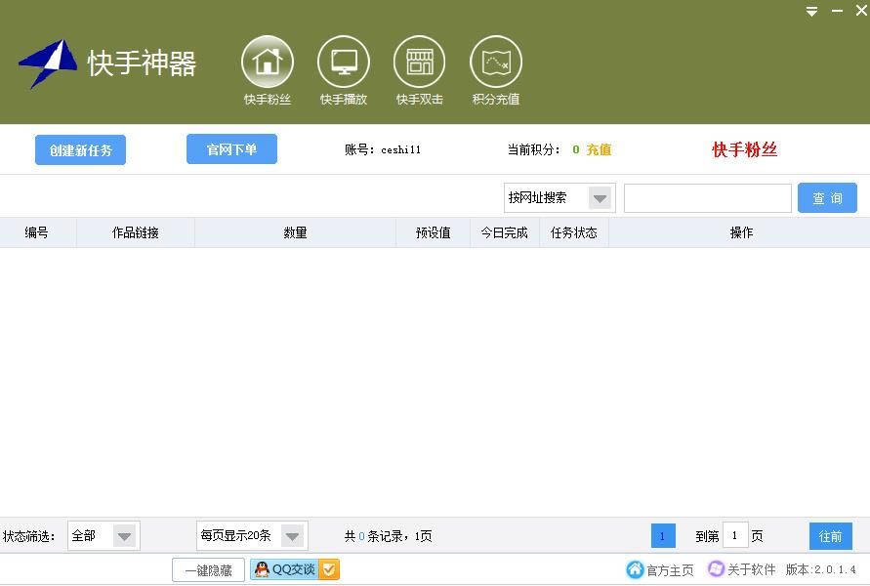Click the 官方主页 house icon
This screenshot has width=870, height=586.
coord(635,569)
